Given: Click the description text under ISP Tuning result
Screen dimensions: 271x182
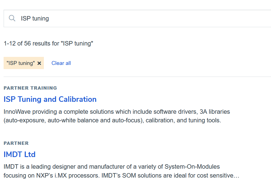Looking at the screenshot, I should click(117, 116).
